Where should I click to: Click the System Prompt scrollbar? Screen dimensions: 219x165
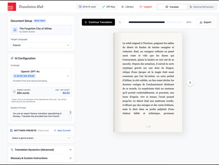(x=71, y=112)
